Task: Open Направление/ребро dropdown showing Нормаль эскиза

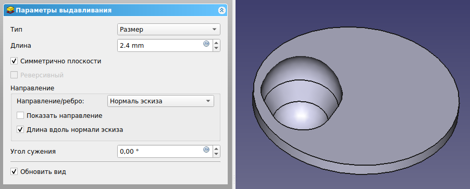Action: [x=160, y=101]
